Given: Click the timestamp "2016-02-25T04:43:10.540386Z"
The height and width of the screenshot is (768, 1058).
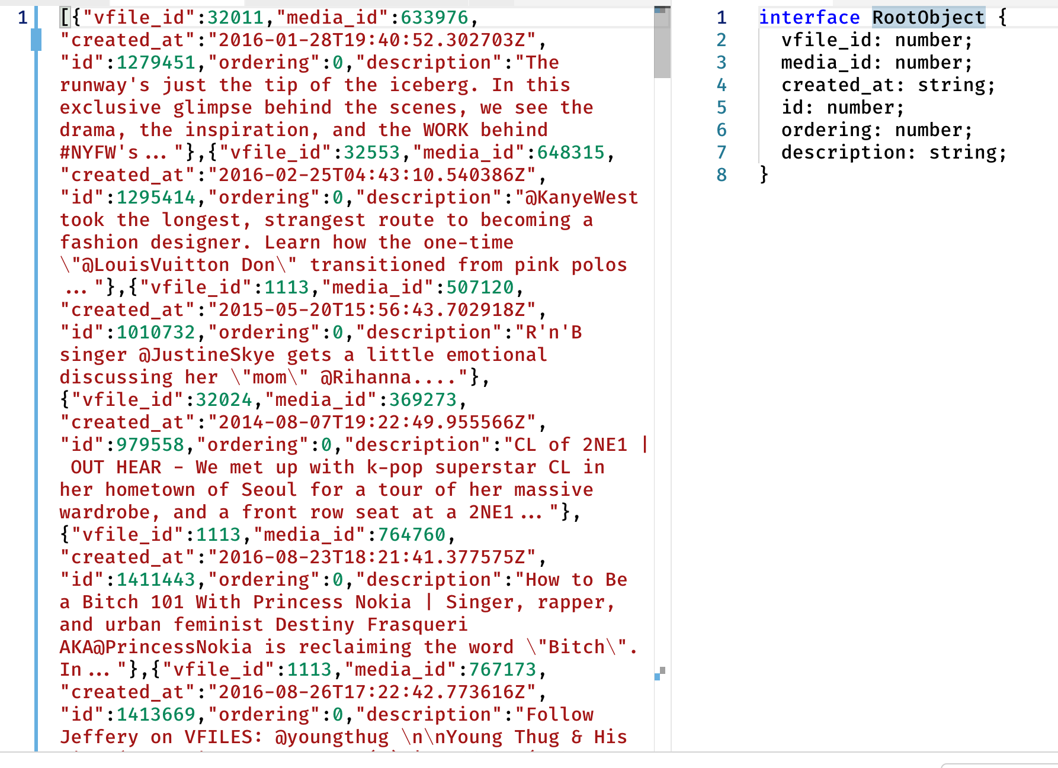Looking at the screenshot, I should coord(372,175).
